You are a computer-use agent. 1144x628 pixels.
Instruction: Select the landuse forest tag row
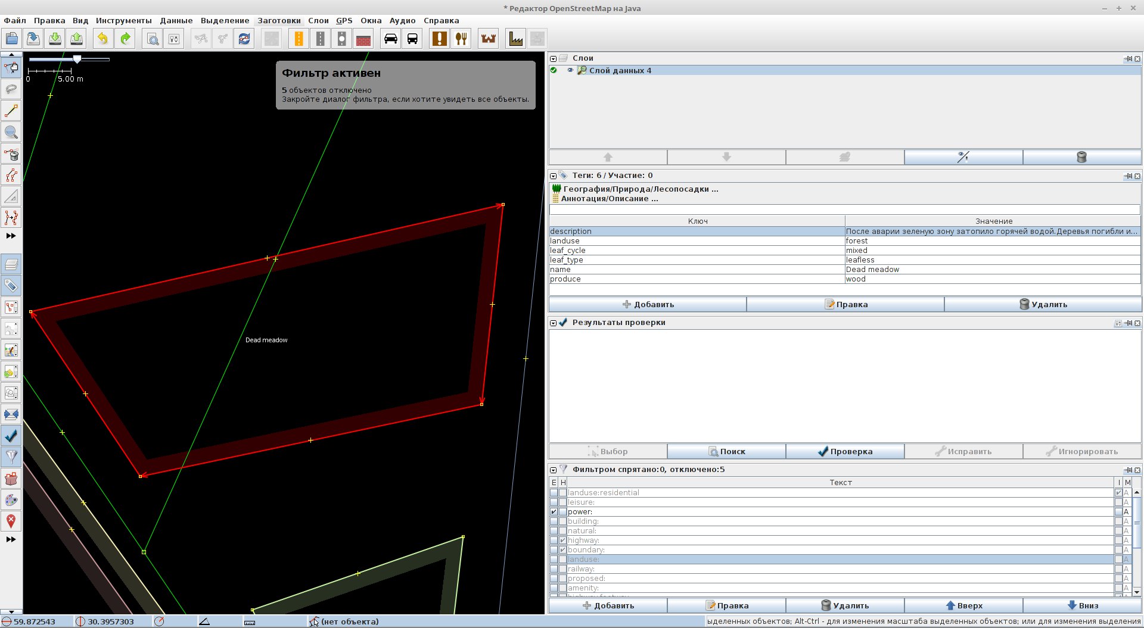click(x=696, y=241)
